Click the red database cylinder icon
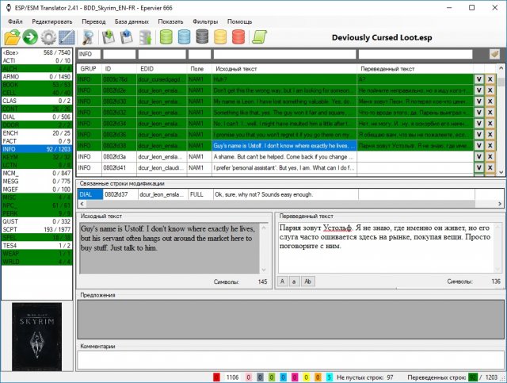 tap(222, 36)
